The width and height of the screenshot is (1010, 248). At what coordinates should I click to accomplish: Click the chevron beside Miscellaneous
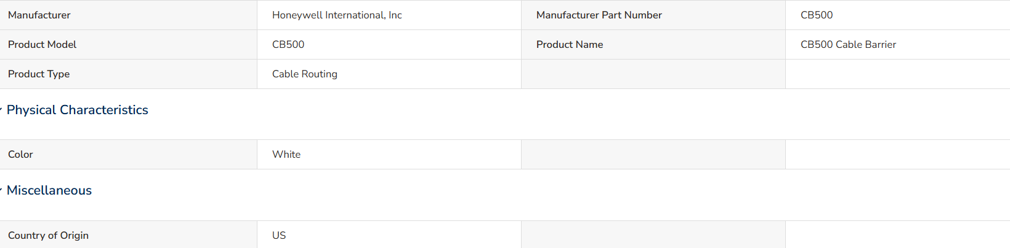1,190
